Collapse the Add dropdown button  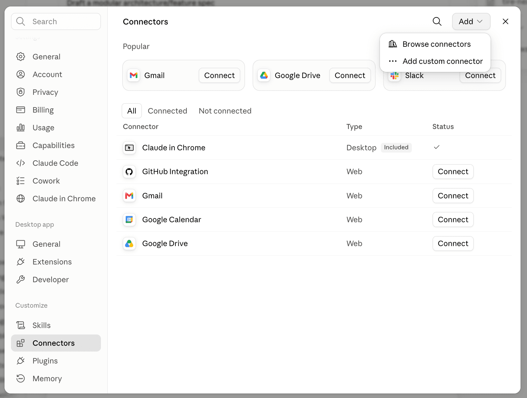[x=471, y=22]
